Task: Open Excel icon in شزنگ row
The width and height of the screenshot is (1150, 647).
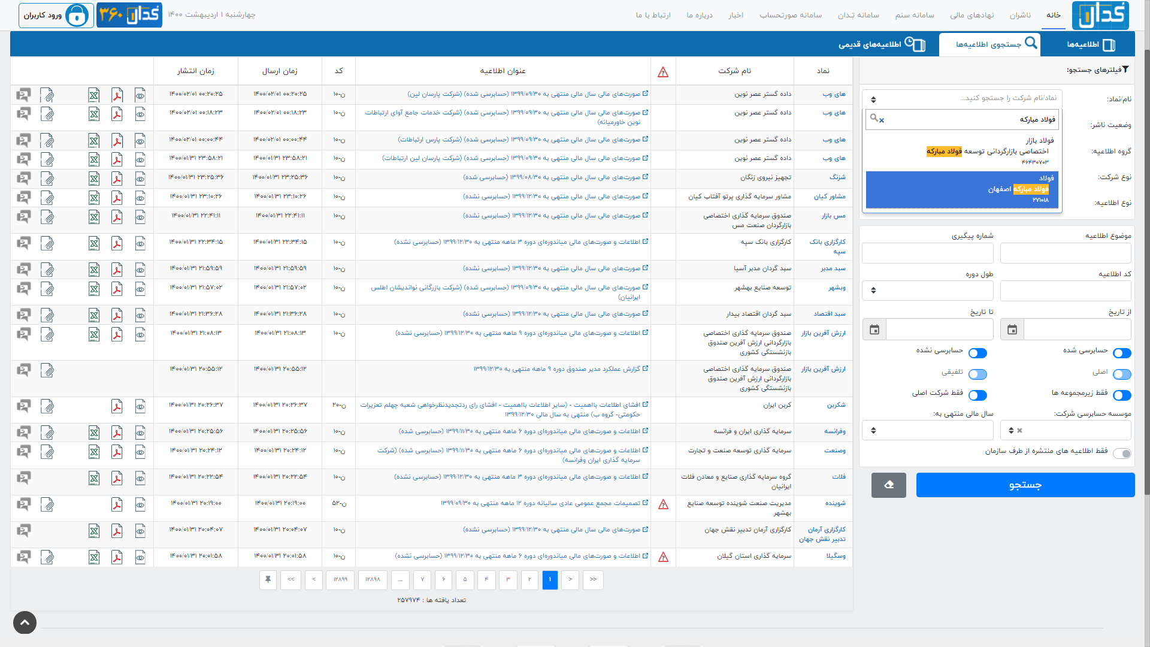Action: pos(94,179)
